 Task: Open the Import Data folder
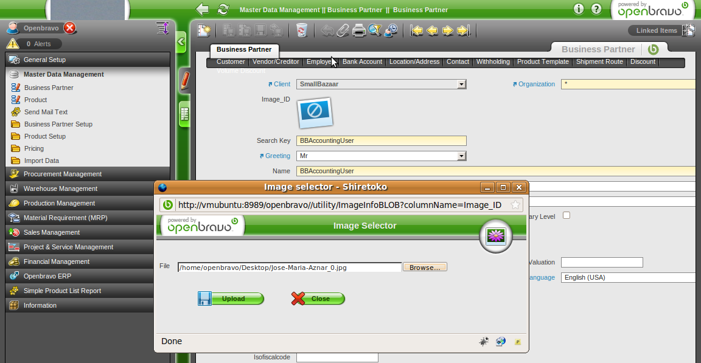click(x=41, y=161)
